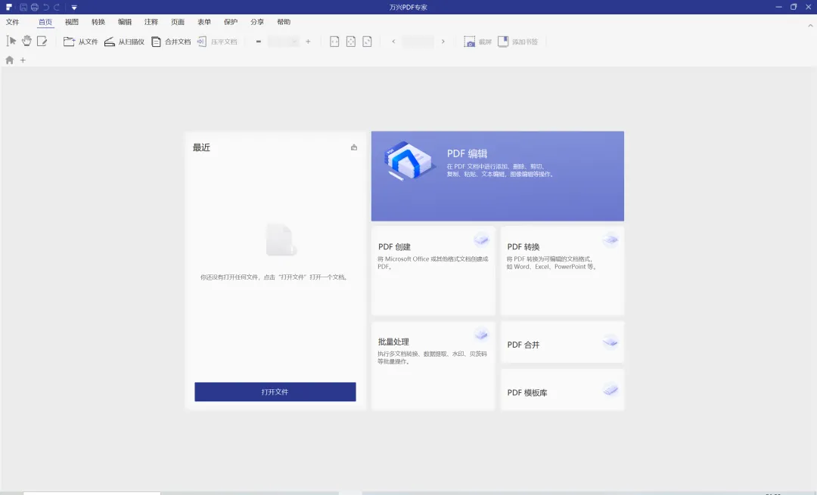Open the 批量处理 card
The width and height of the screenshot is (817, 495).
(x=433, y=366)
